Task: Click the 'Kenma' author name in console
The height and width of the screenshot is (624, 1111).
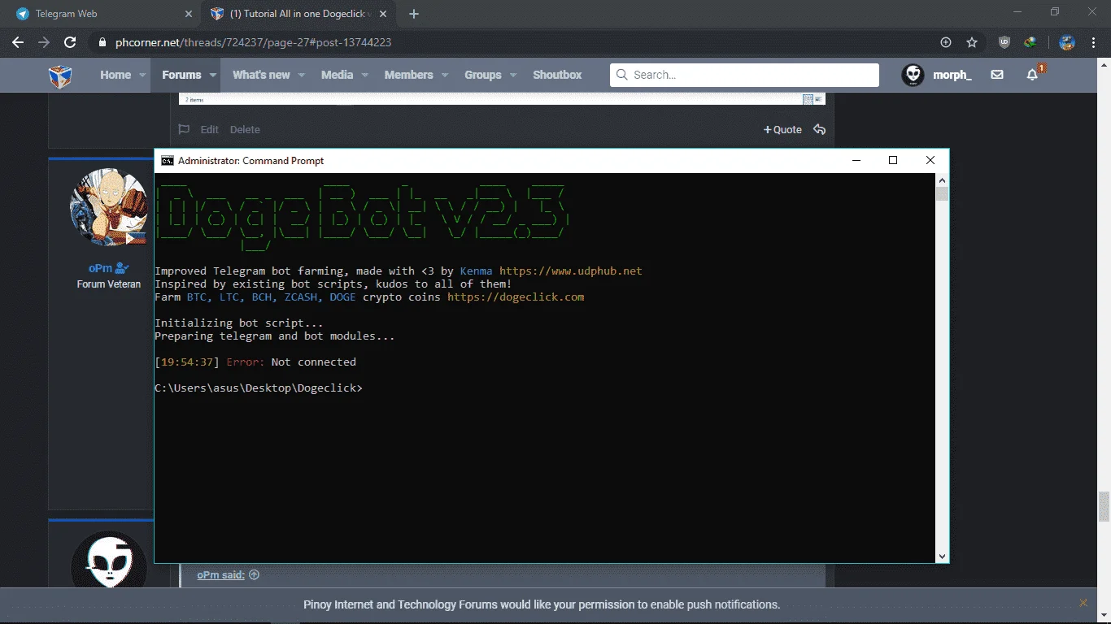Action: [x=477, y=271]
